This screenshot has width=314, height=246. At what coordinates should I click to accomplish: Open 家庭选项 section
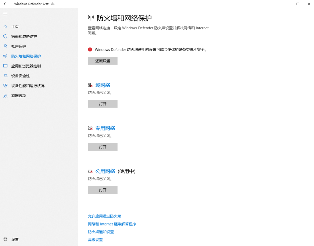[x=19, y=95]
